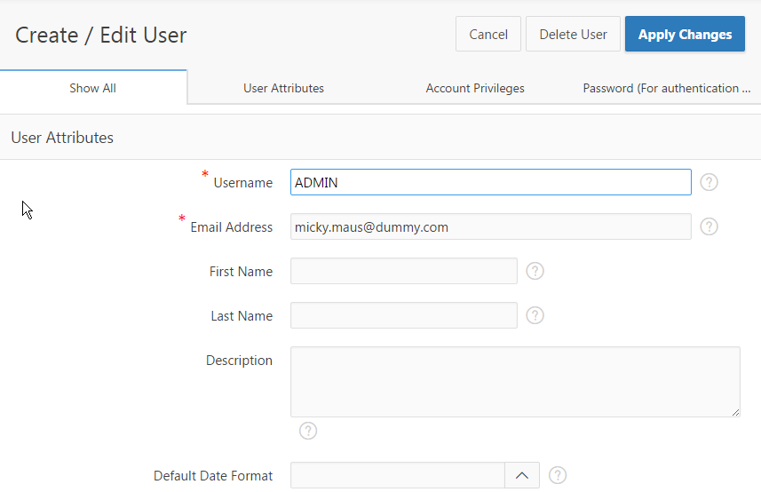Screen dimensions: 761x492
Task: Open help for the Username field
Action: coord(709,182)
